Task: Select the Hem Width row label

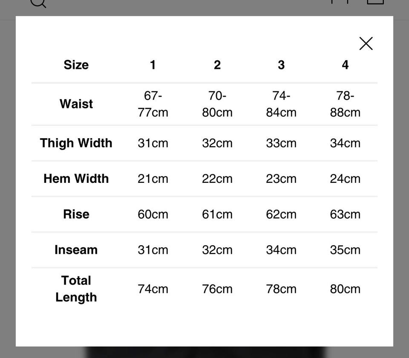Action: click(x=76, y=179)
